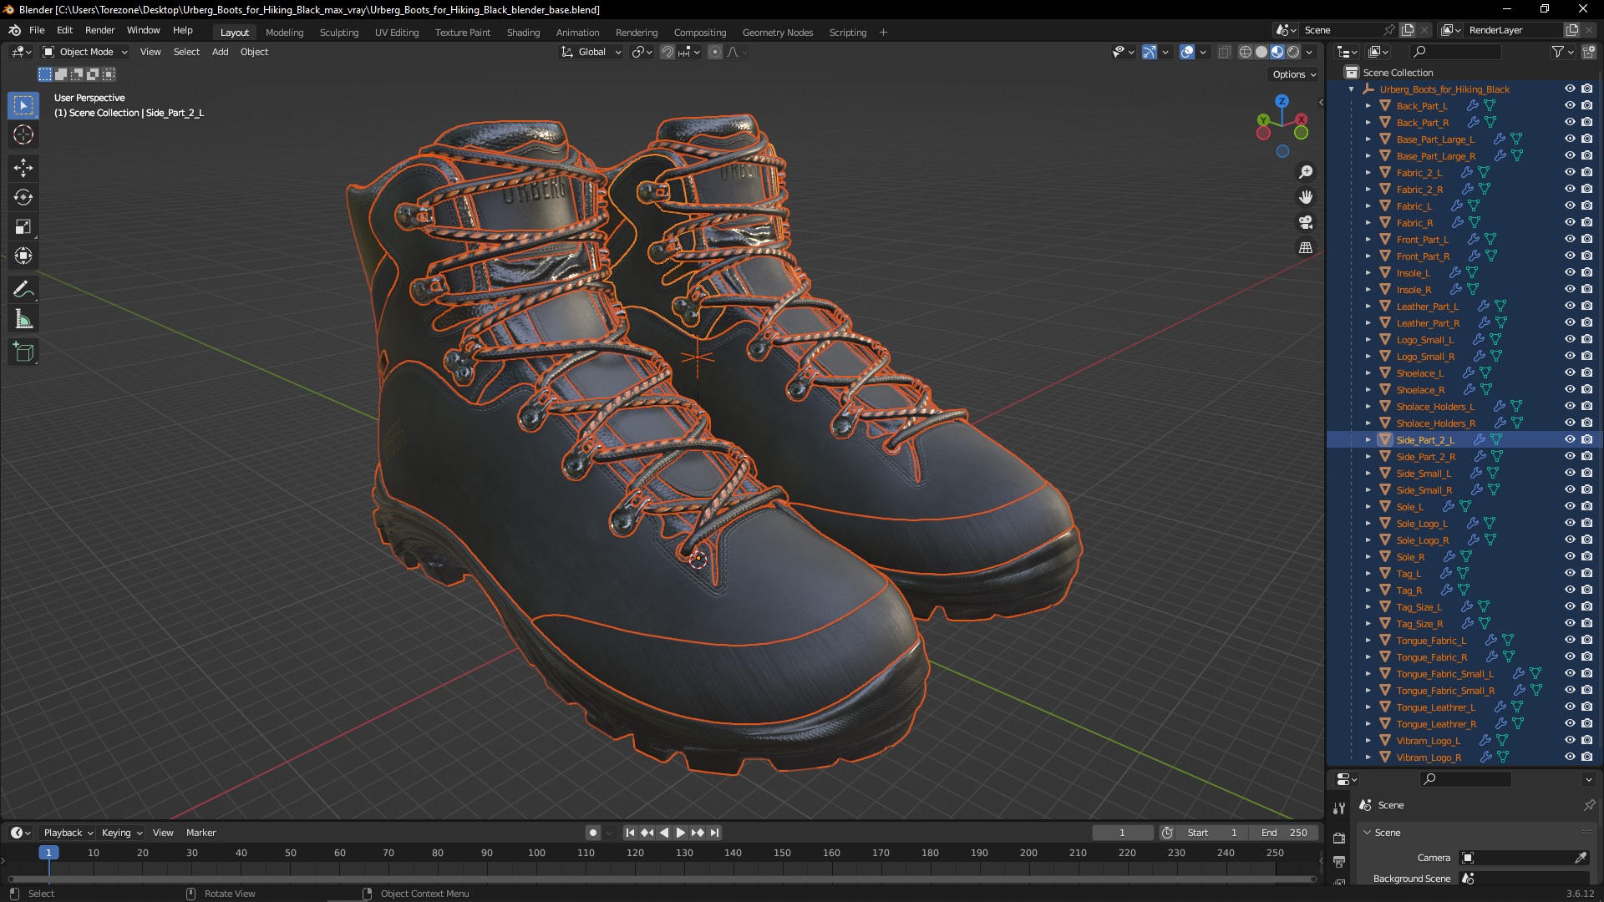Open the Global transform orientation dropdown

[x=591, y=52]
